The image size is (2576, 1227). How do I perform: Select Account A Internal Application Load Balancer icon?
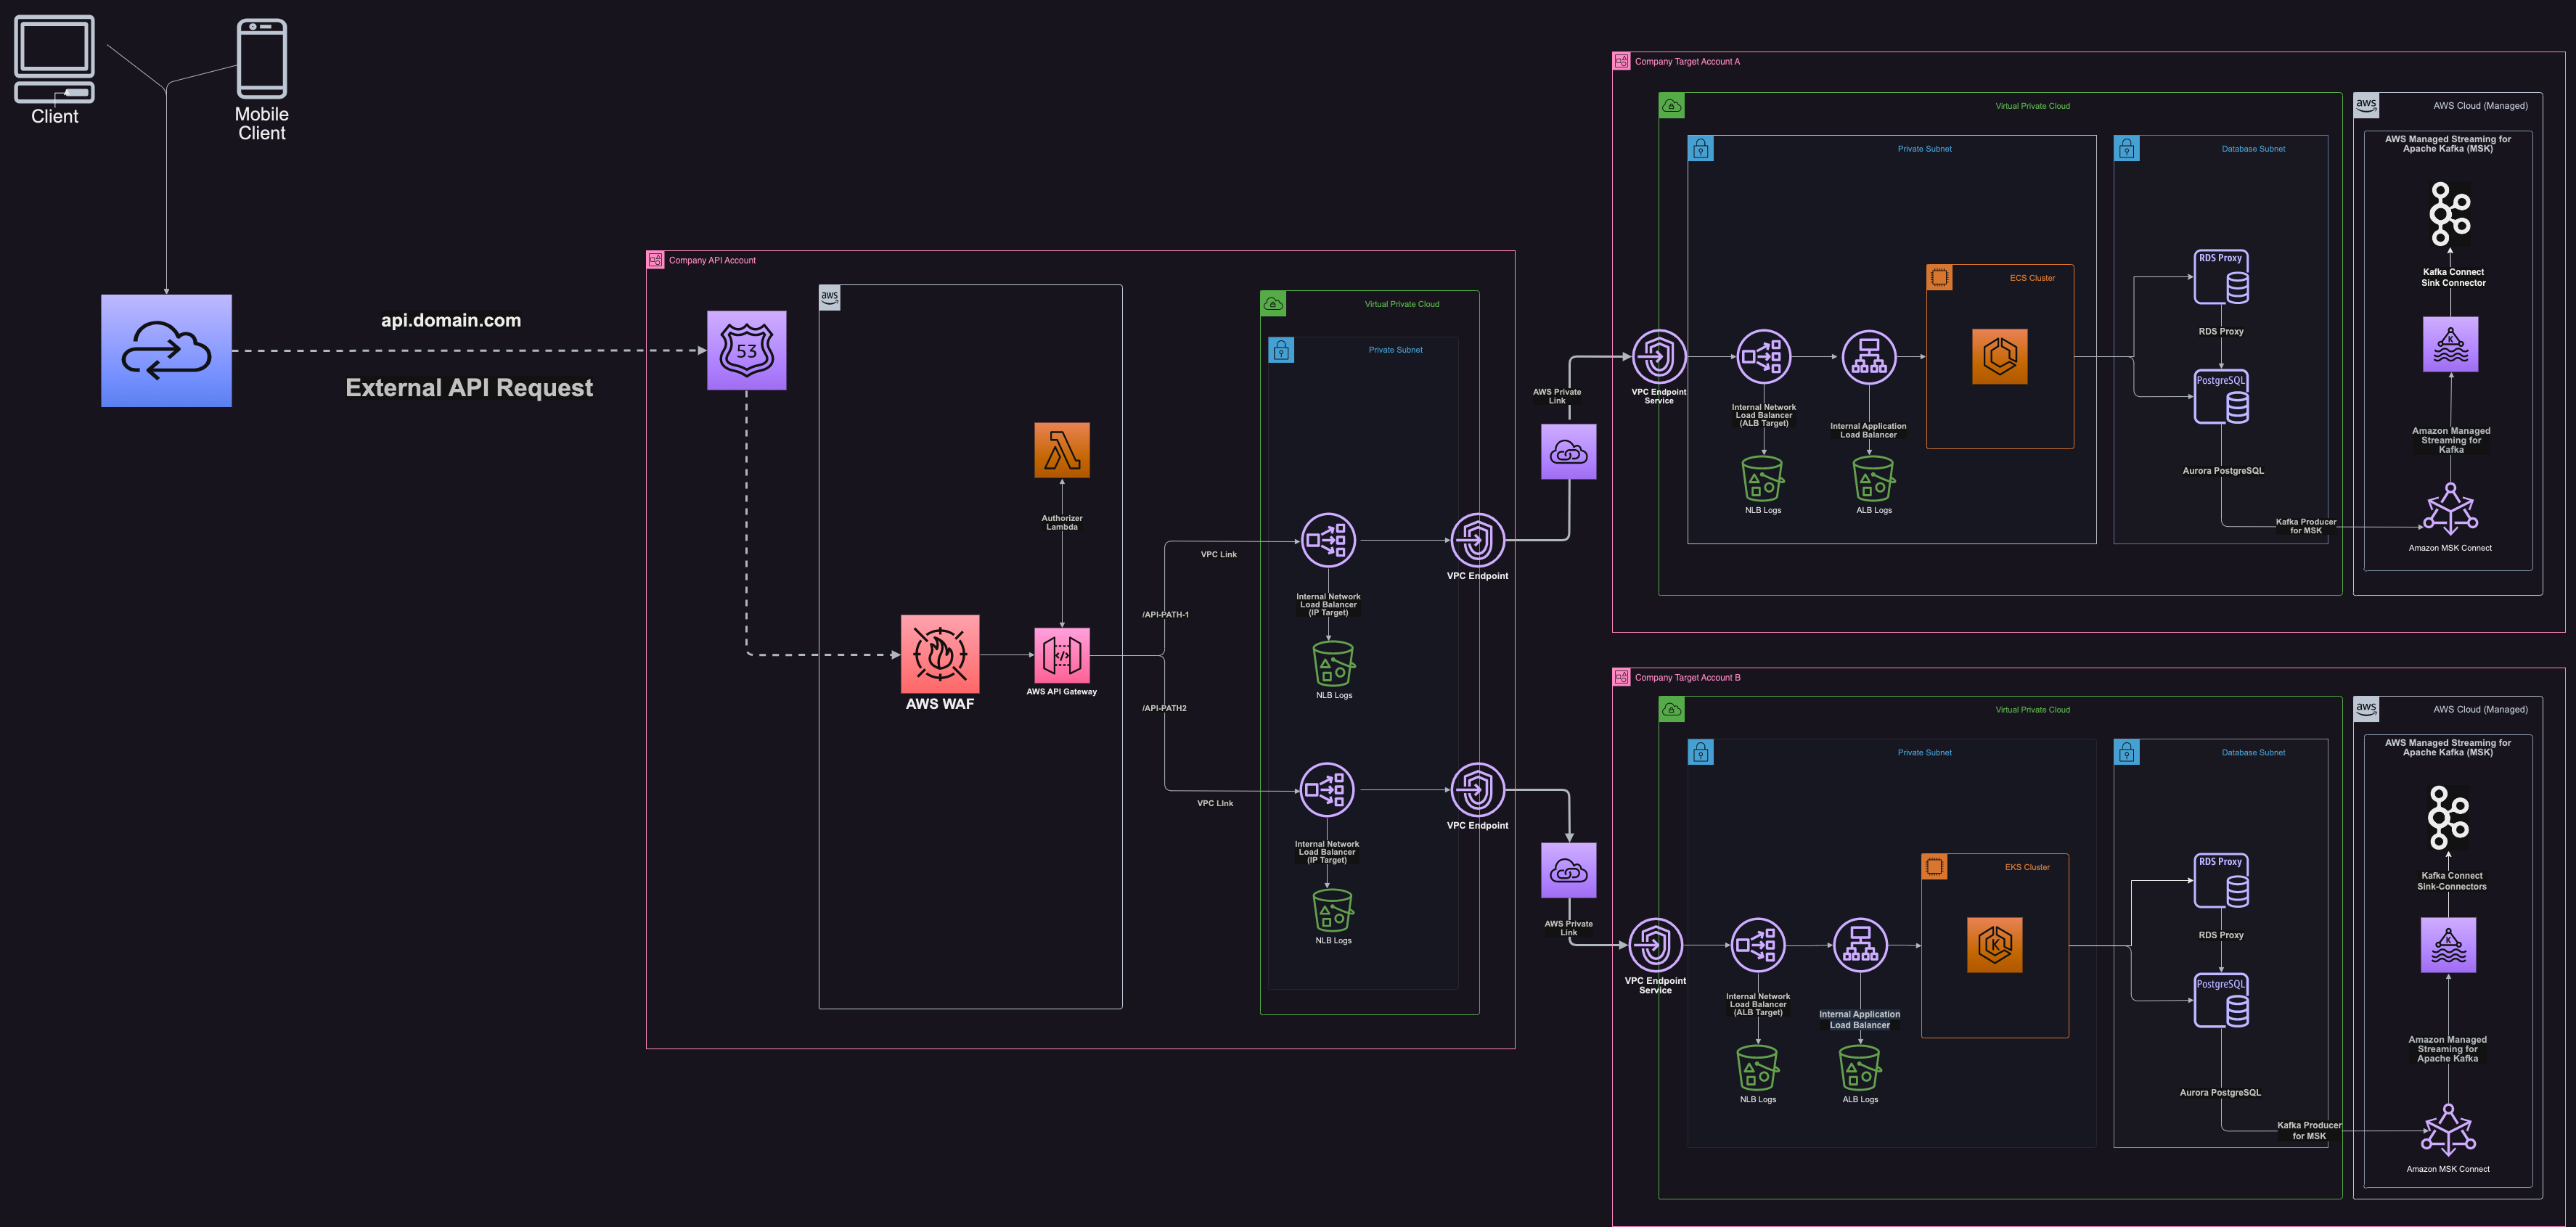[x=1868, y=356]
